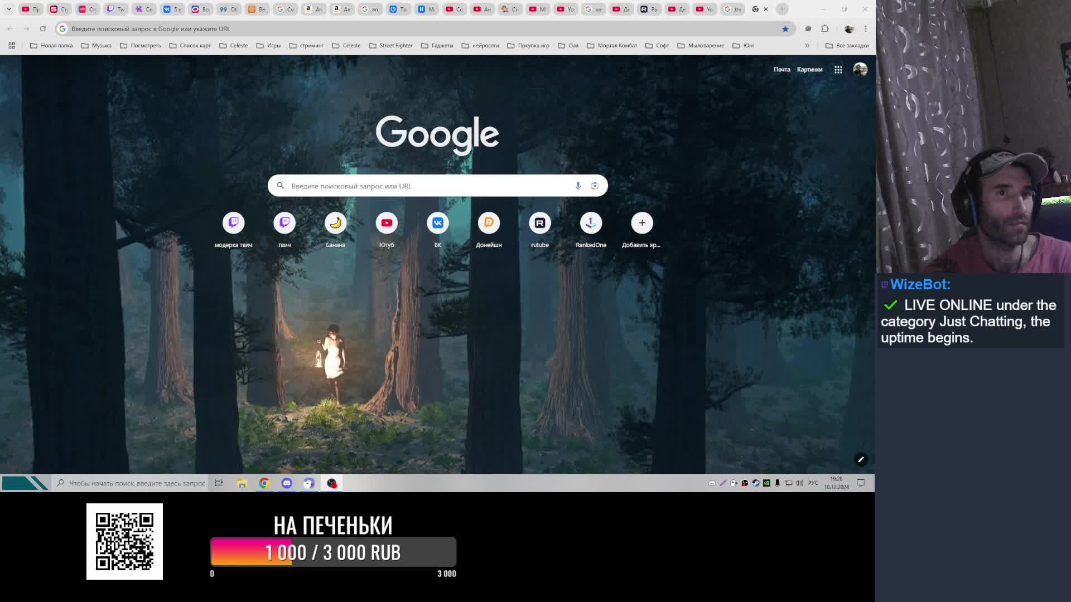Open a new browser tab
This screenshot has height=602, width=1071.
tap(782, 9)
